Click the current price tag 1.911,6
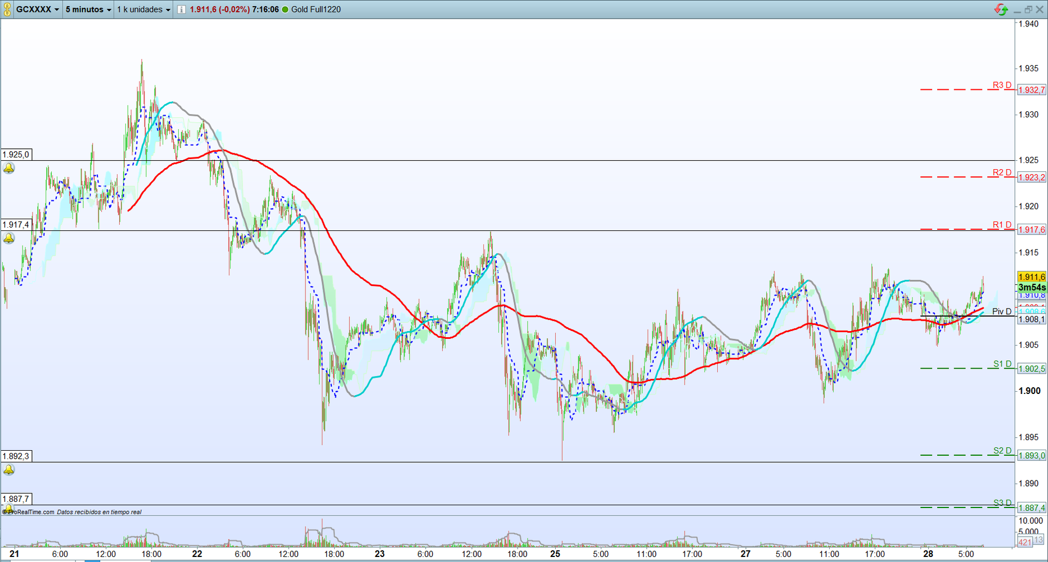1048x562 pixels. tap(1032, 277)
